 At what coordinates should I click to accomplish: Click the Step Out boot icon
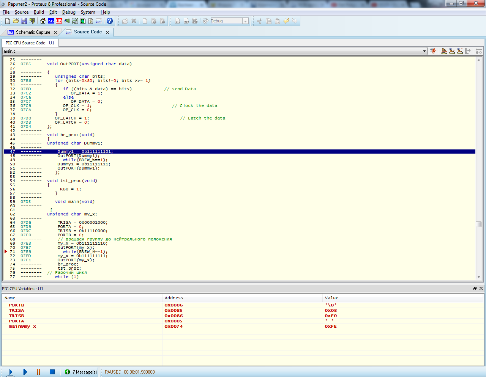coord(460,51)
